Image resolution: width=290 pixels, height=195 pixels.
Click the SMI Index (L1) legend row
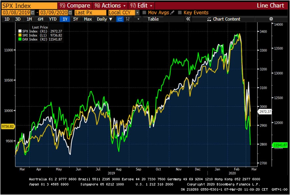(40, 35)
